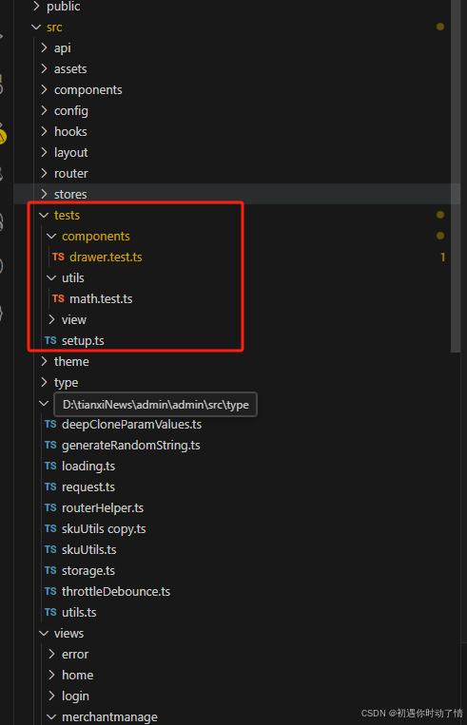Click the TS icon of drawer.test.ts
This screenshot has width=467, height=725.
[58, 258]
